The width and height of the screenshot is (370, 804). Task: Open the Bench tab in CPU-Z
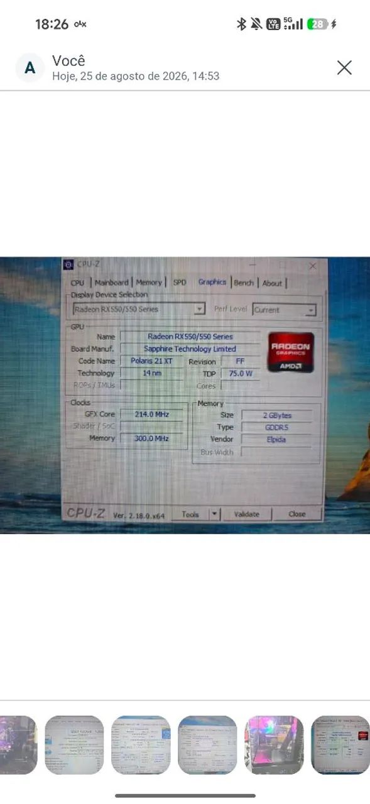click(x=244, y=283)
